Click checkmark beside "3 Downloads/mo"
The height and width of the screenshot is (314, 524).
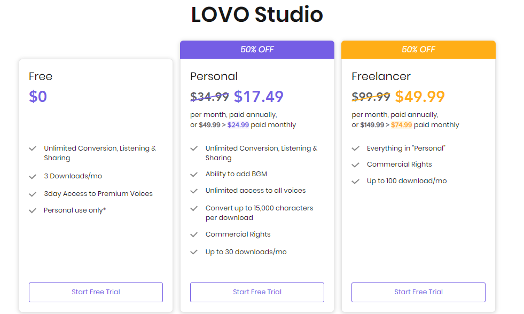(33, 176)
